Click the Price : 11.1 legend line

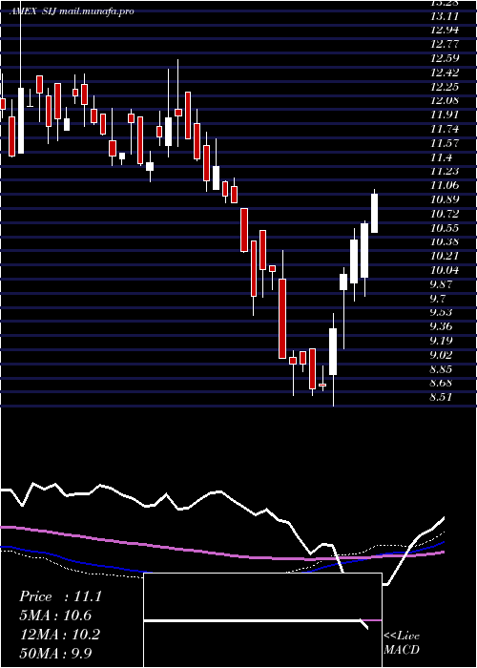click(x=60, y=596)
